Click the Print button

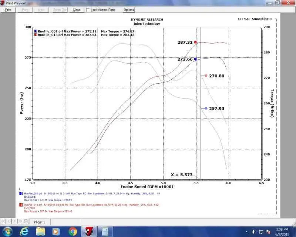(8, 10)
